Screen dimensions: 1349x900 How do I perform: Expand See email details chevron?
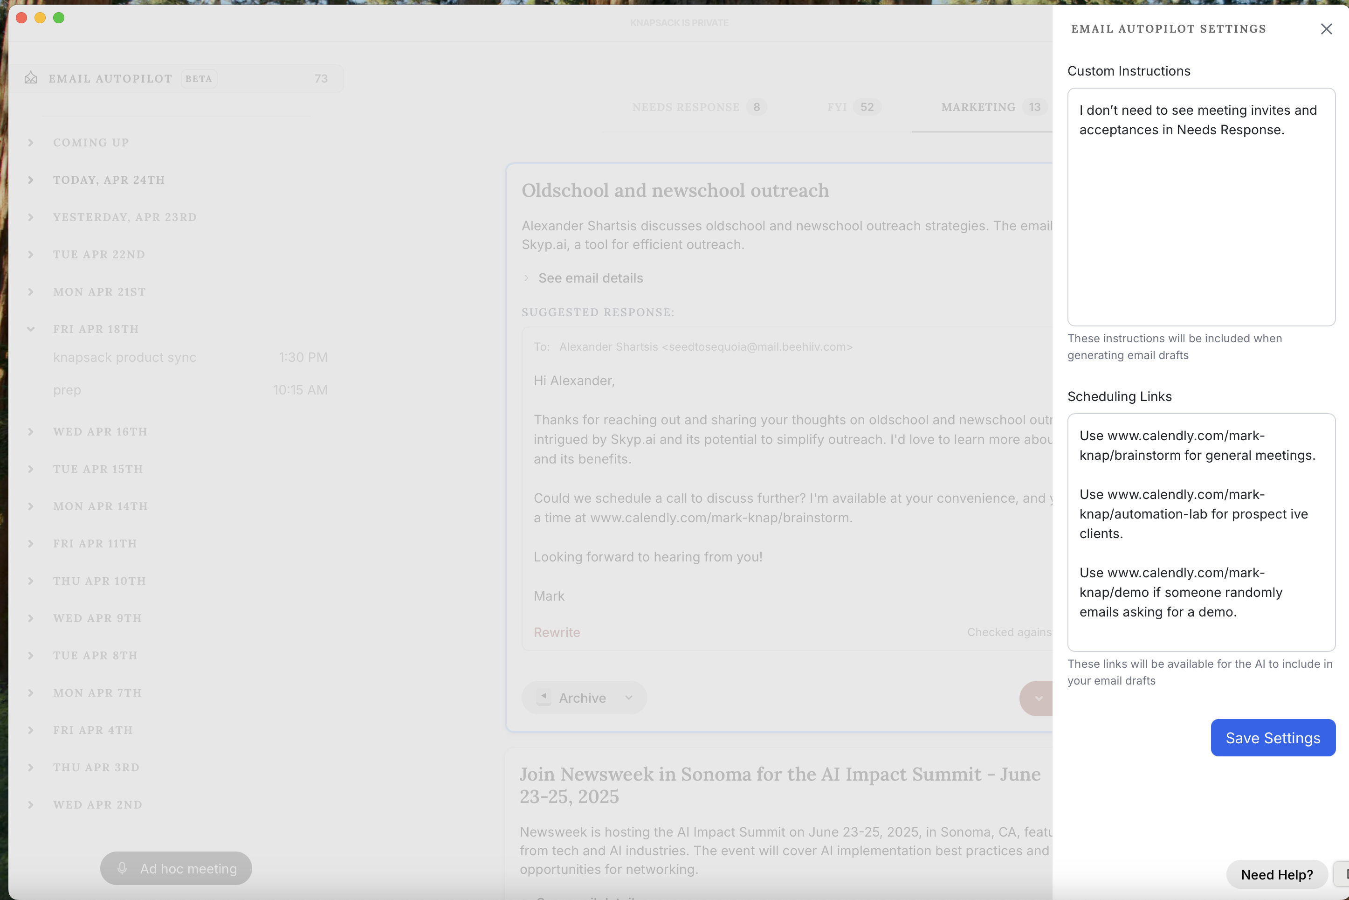(526, 278)
